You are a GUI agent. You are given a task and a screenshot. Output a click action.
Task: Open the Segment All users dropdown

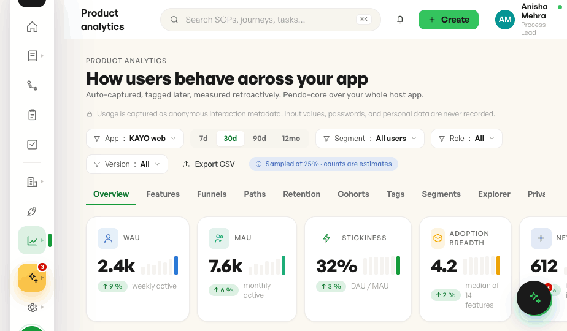(x=369, y=139)
